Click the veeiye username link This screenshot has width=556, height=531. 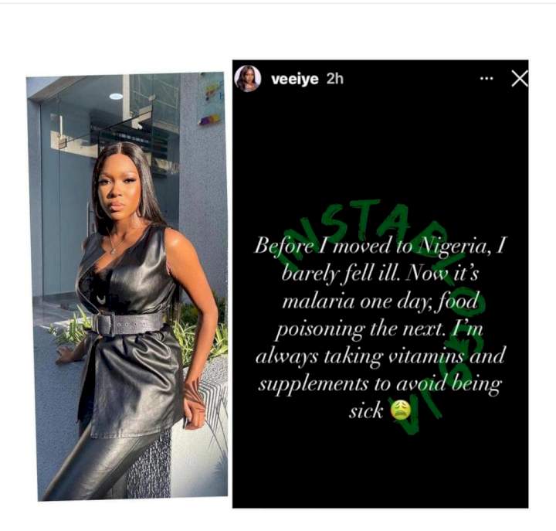click(295, 78)
